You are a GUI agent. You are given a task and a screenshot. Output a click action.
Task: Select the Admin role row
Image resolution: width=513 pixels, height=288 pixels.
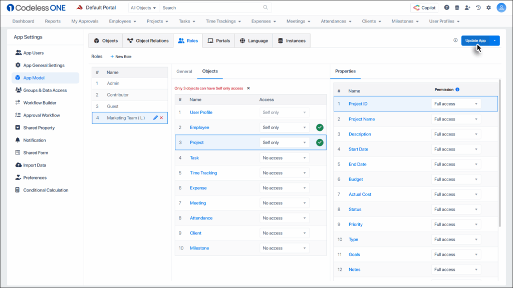pyautogui.click(x=130, y=83)
